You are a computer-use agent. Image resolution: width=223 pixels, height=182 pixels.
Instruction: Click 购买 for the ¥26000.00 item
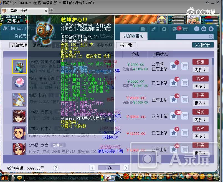[200, 95]
